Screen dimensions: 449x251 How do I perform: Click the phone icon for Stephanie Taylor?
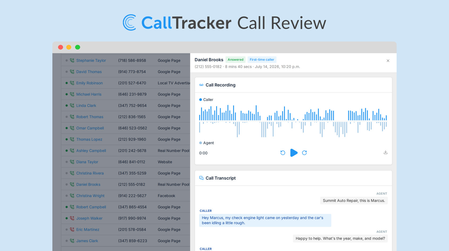pos(72,60)
